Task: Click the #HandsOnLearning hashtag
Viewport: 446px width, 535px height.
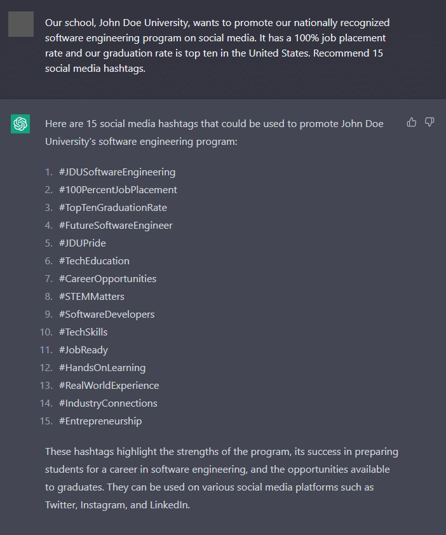Action: (102, 367)
